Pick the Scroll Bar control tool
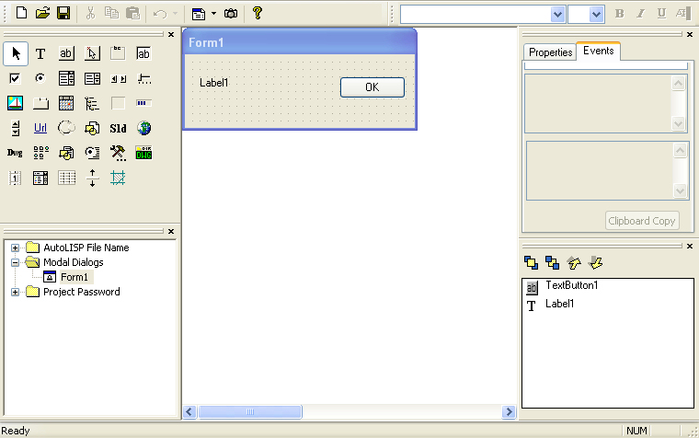Screen dimensions: 699x438 118,79
